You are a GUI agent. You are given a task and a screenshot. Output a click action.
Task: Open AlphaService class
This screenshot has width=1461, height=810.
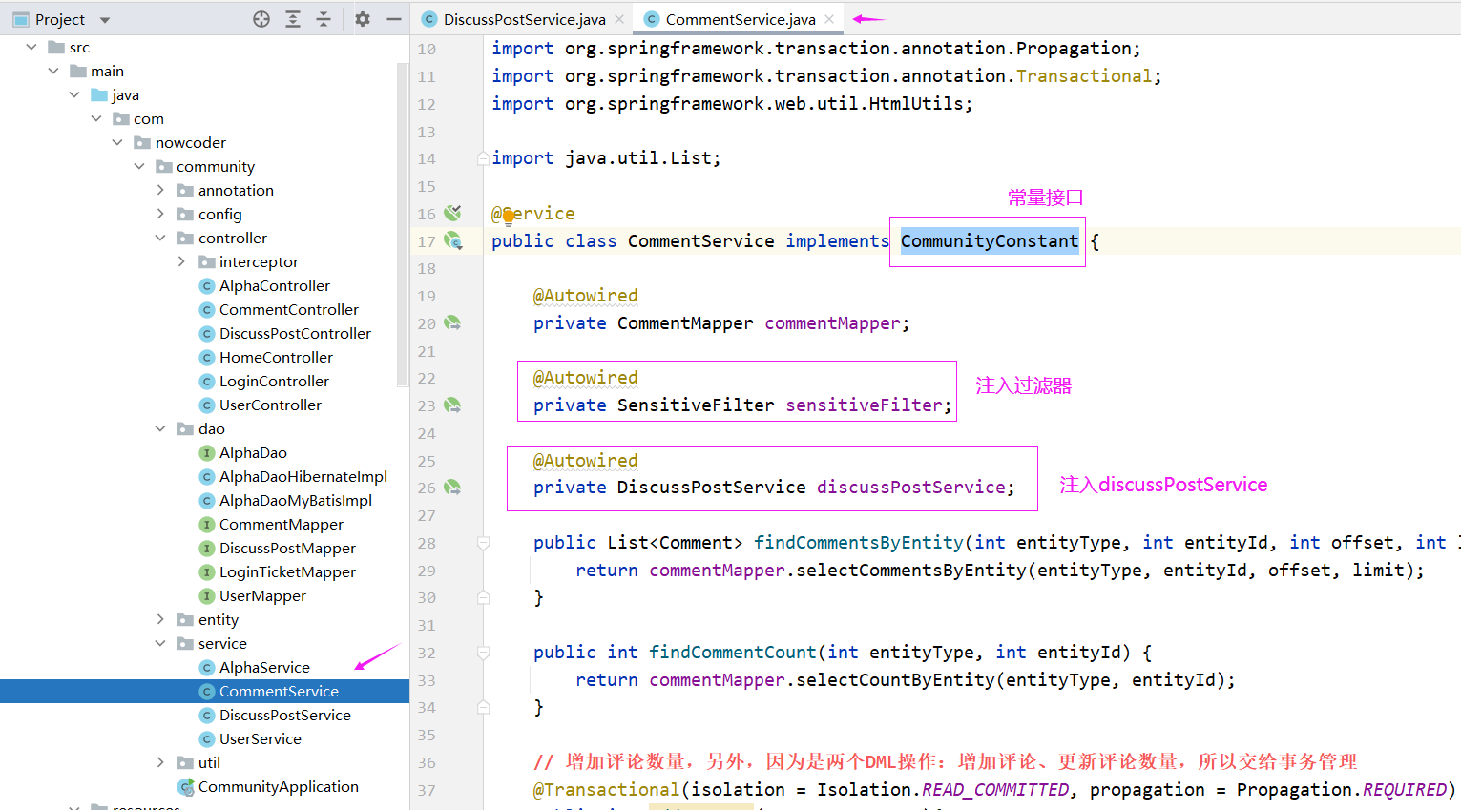[x=264, y=667]
